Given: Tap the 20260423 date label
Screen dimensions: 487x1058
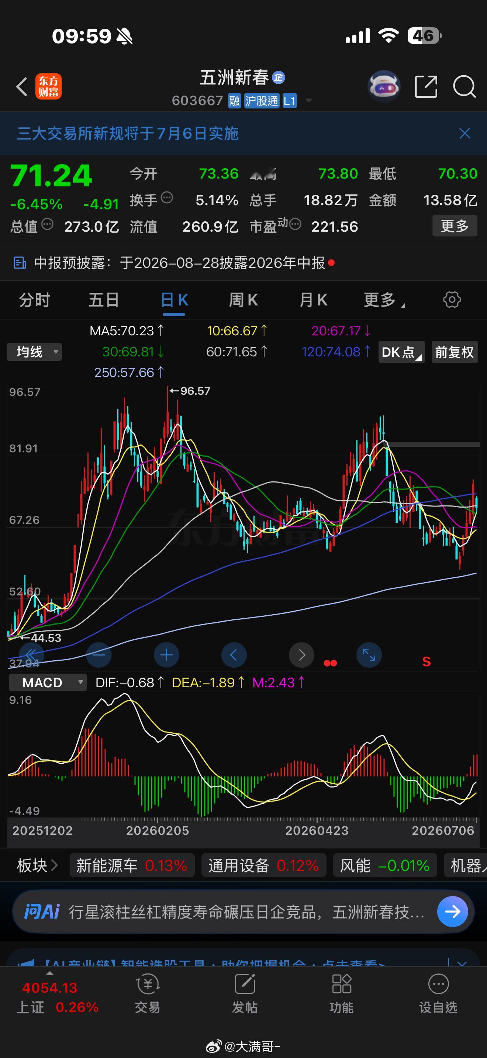Looking at the screenshot, I should pyautogui.click(x=317, y=830).
